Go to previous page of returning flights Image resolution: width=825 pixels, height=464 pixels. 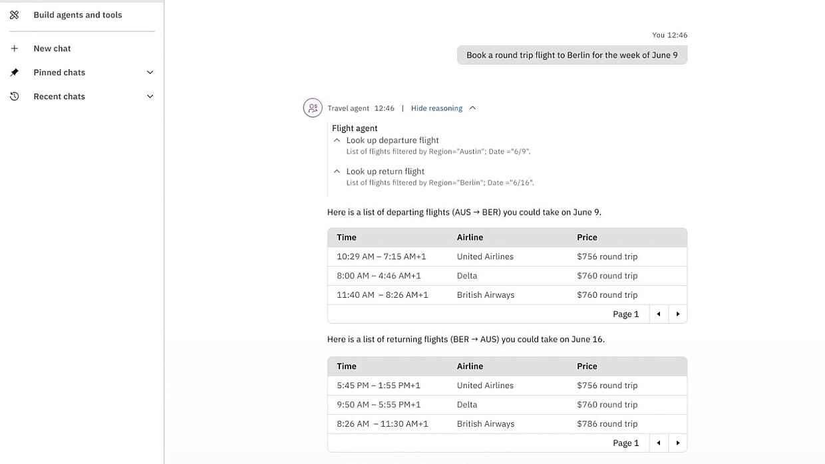tap(658, 443)
